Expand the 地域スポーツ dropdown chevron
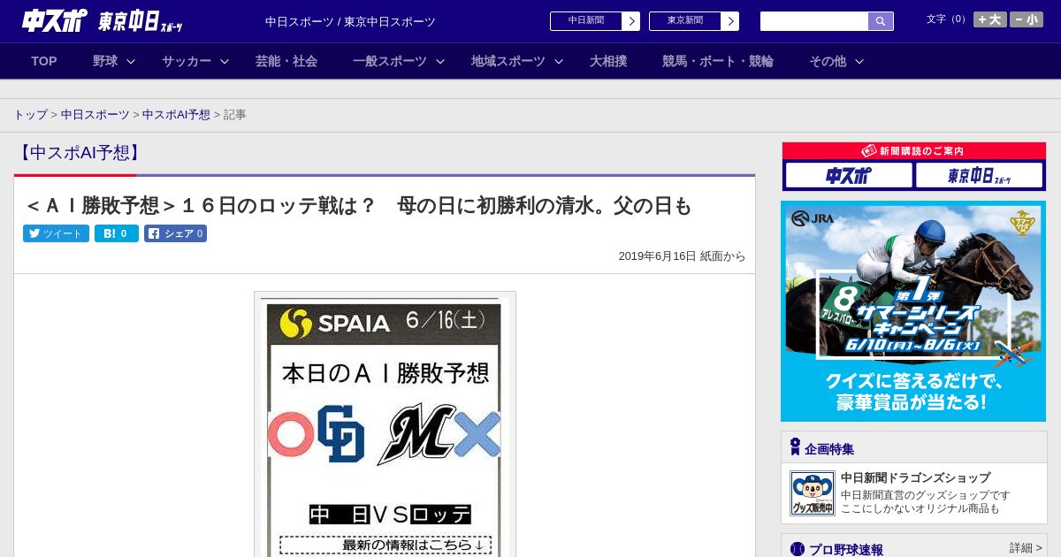 point(559,61)
